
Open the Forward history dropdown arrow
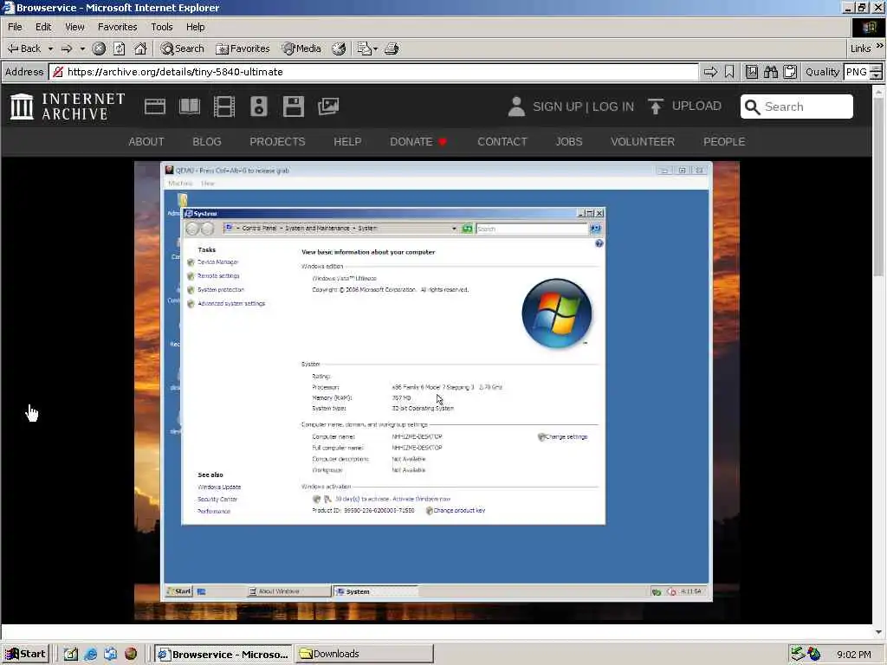tap(82, 48)
